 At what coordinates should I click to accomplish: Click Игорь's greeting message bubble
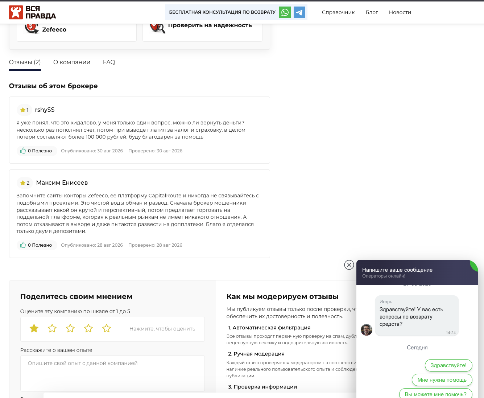(417, 315)
